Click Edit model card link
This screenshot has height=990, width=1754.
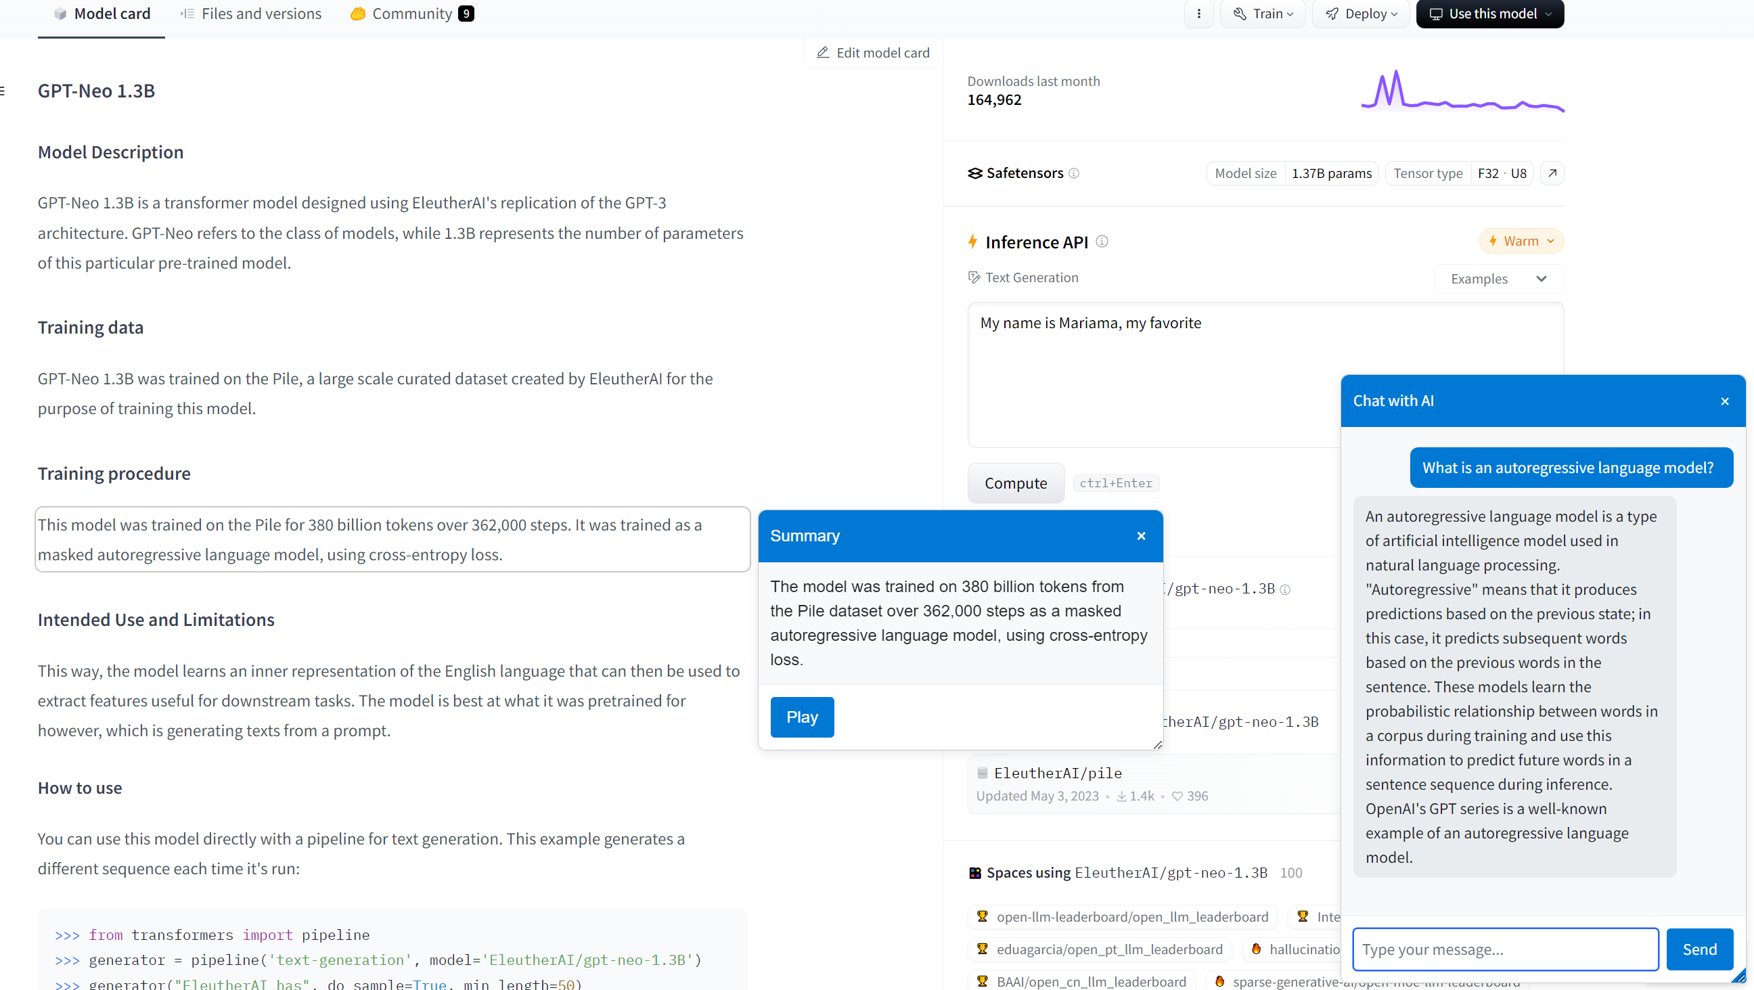(x=873, y=52)
